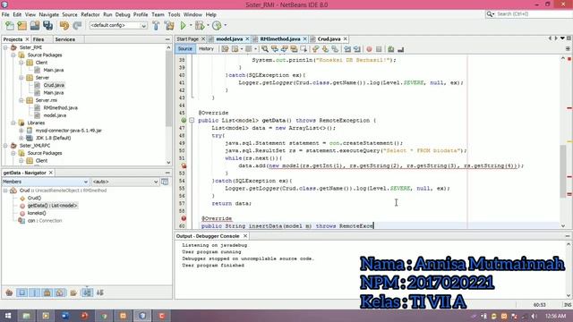Click the Open Project toolbar icon

pyautogui.click(x=35, y=26)
